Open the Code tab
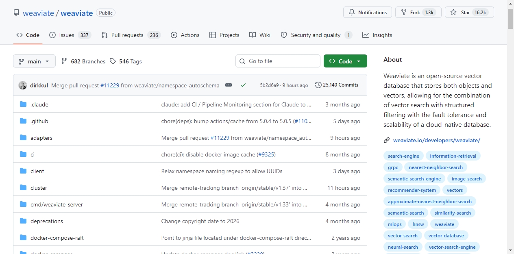This screenshot has width=514, height=254. 28,35
